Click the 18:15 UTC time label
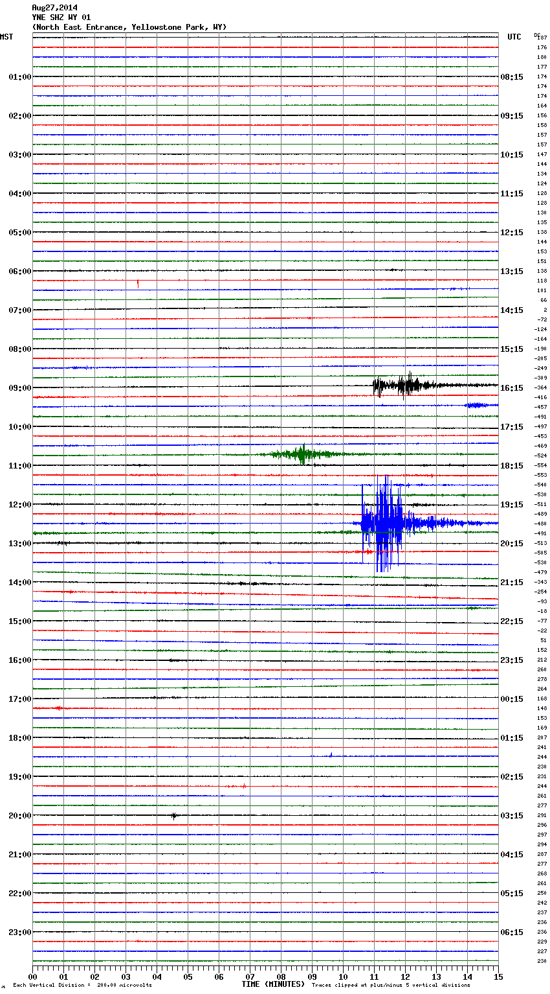 point(512,466)
